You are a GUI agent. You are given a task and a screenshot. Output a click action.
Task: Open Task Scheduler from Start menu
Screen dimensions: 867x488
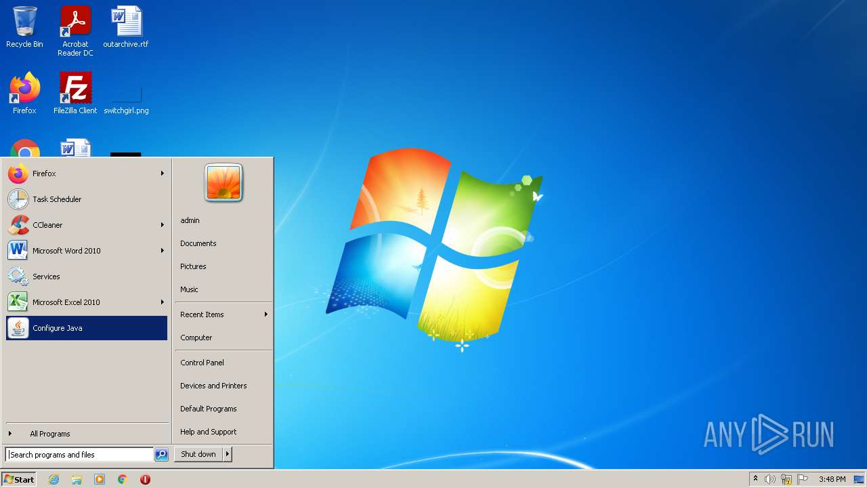[x=87, y=199]
